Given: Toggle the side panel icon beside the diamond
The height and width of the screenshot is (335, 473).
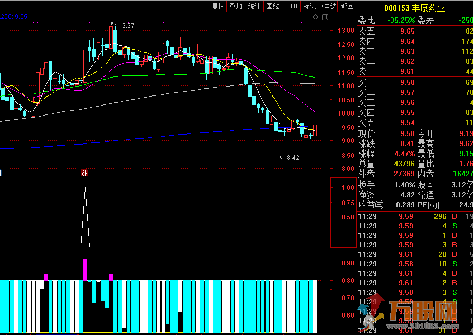Looking at the screenshot, I should point(325,17).
